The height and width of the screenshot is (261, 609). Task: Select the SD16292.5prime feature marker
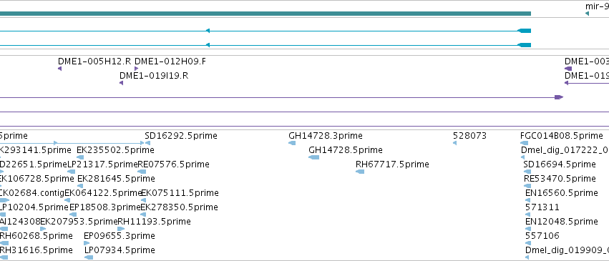[147, 143]
